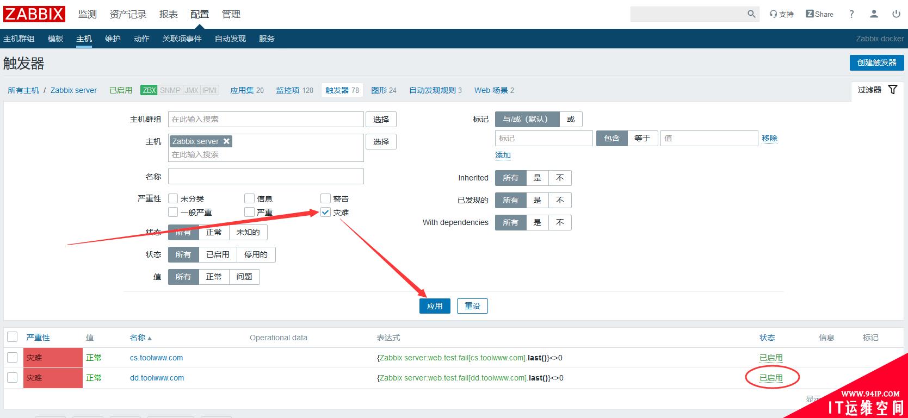Open the 支持 support link
The height and width of the screenshot is (418, 908).
point(782,14)
